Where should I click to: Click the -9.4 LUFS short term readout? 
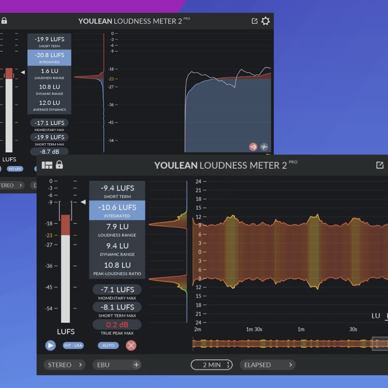tap(117, 191)
